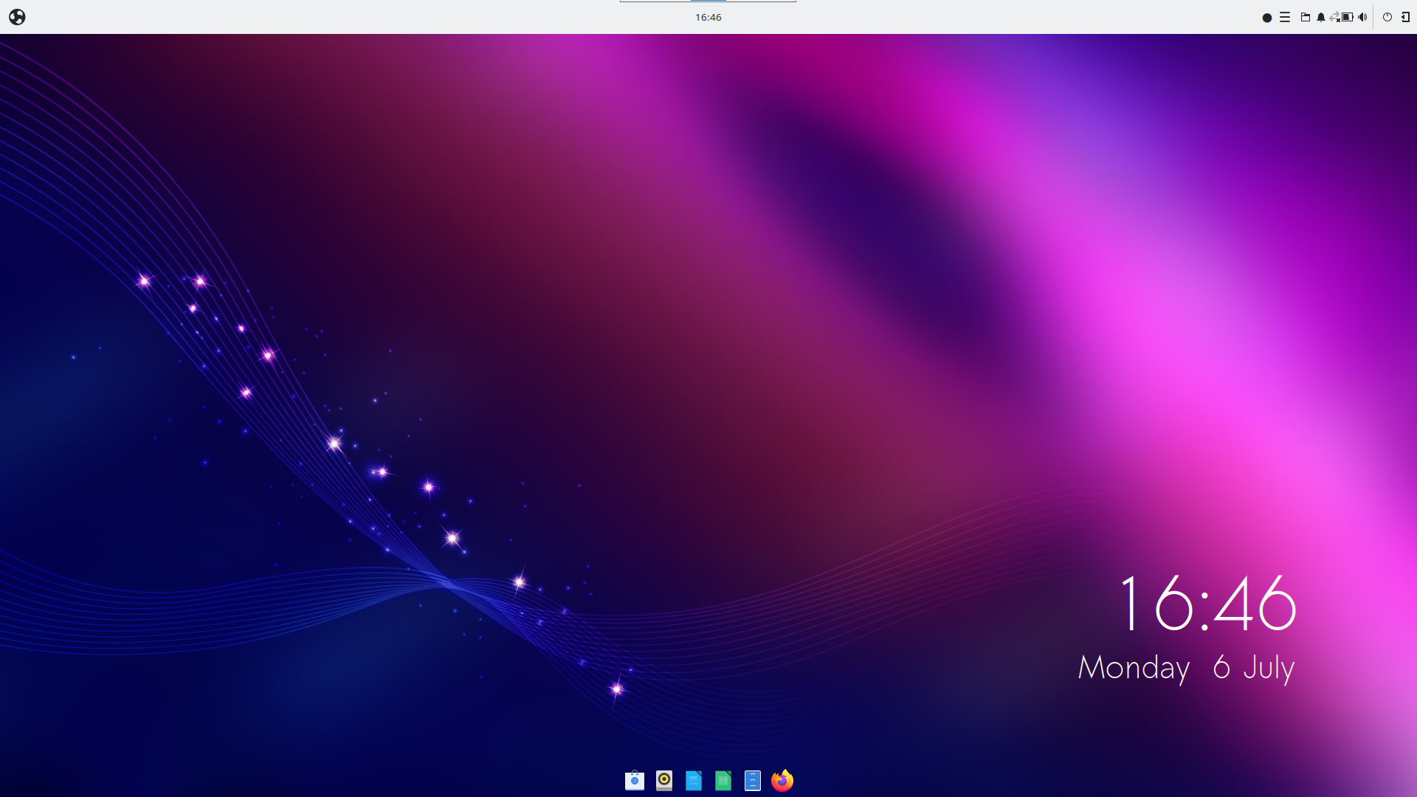Image resolution: width=1417 pixels, height=797 pixels.
Task: Click the logout icon at panel far right
Action: (1405, 16)
